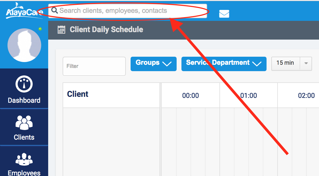The width and height of the screenshot is (319, 176).
Task: Open the mail envelope icon
Action: tap(224, 14)
